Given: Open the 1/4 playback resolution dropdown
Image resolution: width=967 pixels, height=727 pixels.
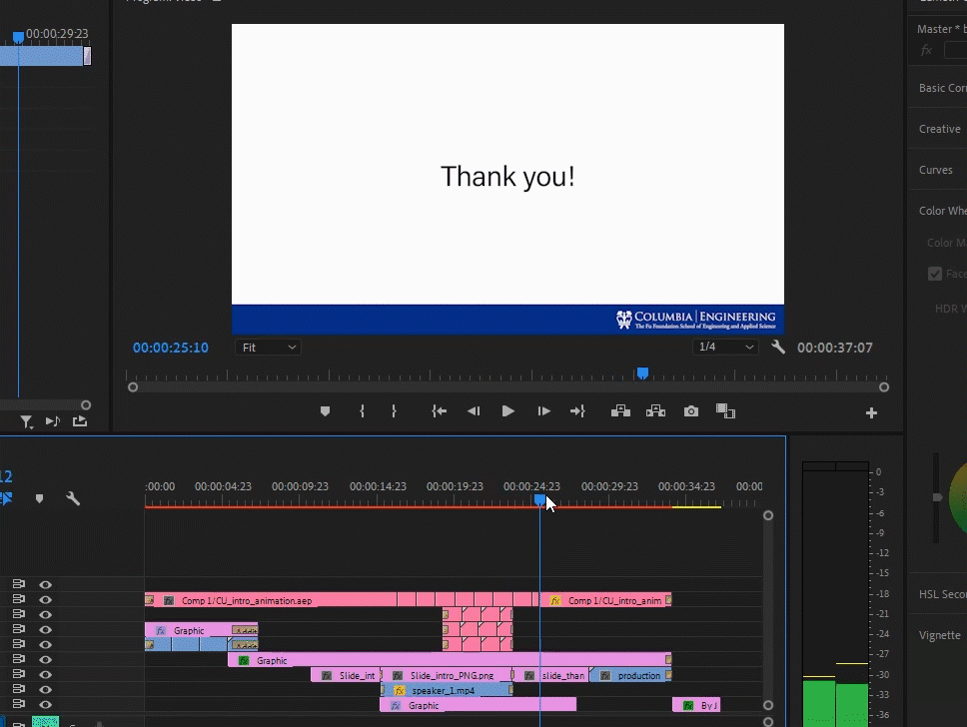Looking at the screenshot, I should pyautogui.click(x=725, y=348).
